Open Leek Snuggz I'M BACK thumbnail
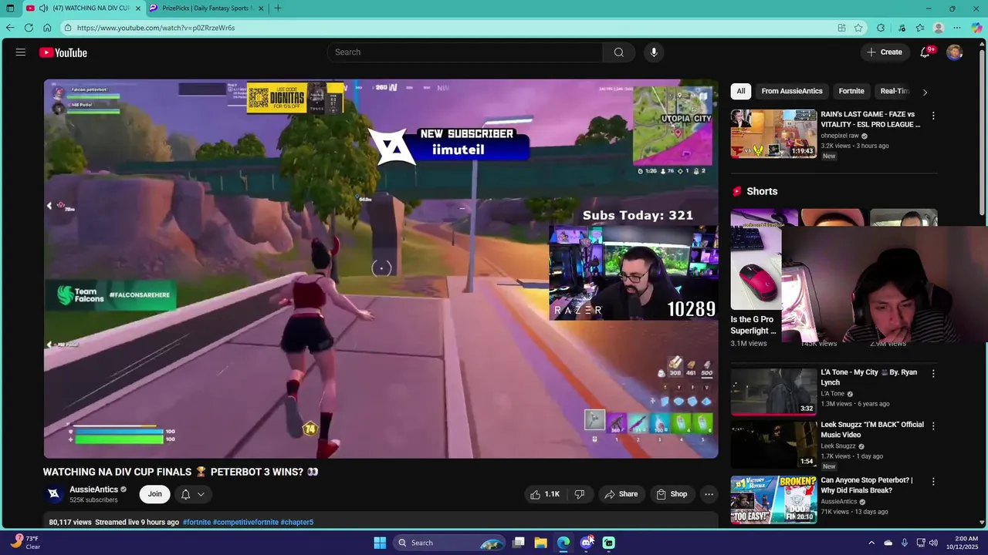 773,443
